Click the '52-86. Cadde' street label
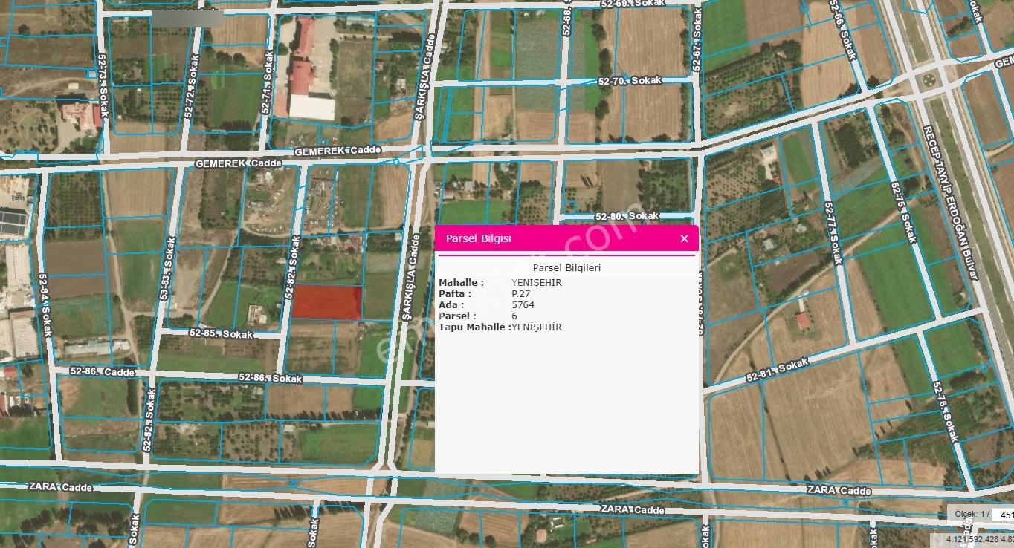The width and height of the screenshot is (1014, 548). click(x=103, y=371)
